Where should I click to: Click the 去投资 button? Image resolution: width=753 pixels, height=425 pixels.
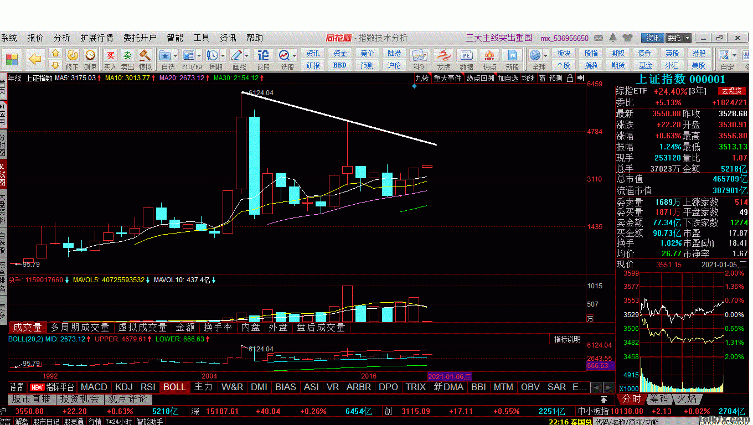pos(731,91)
